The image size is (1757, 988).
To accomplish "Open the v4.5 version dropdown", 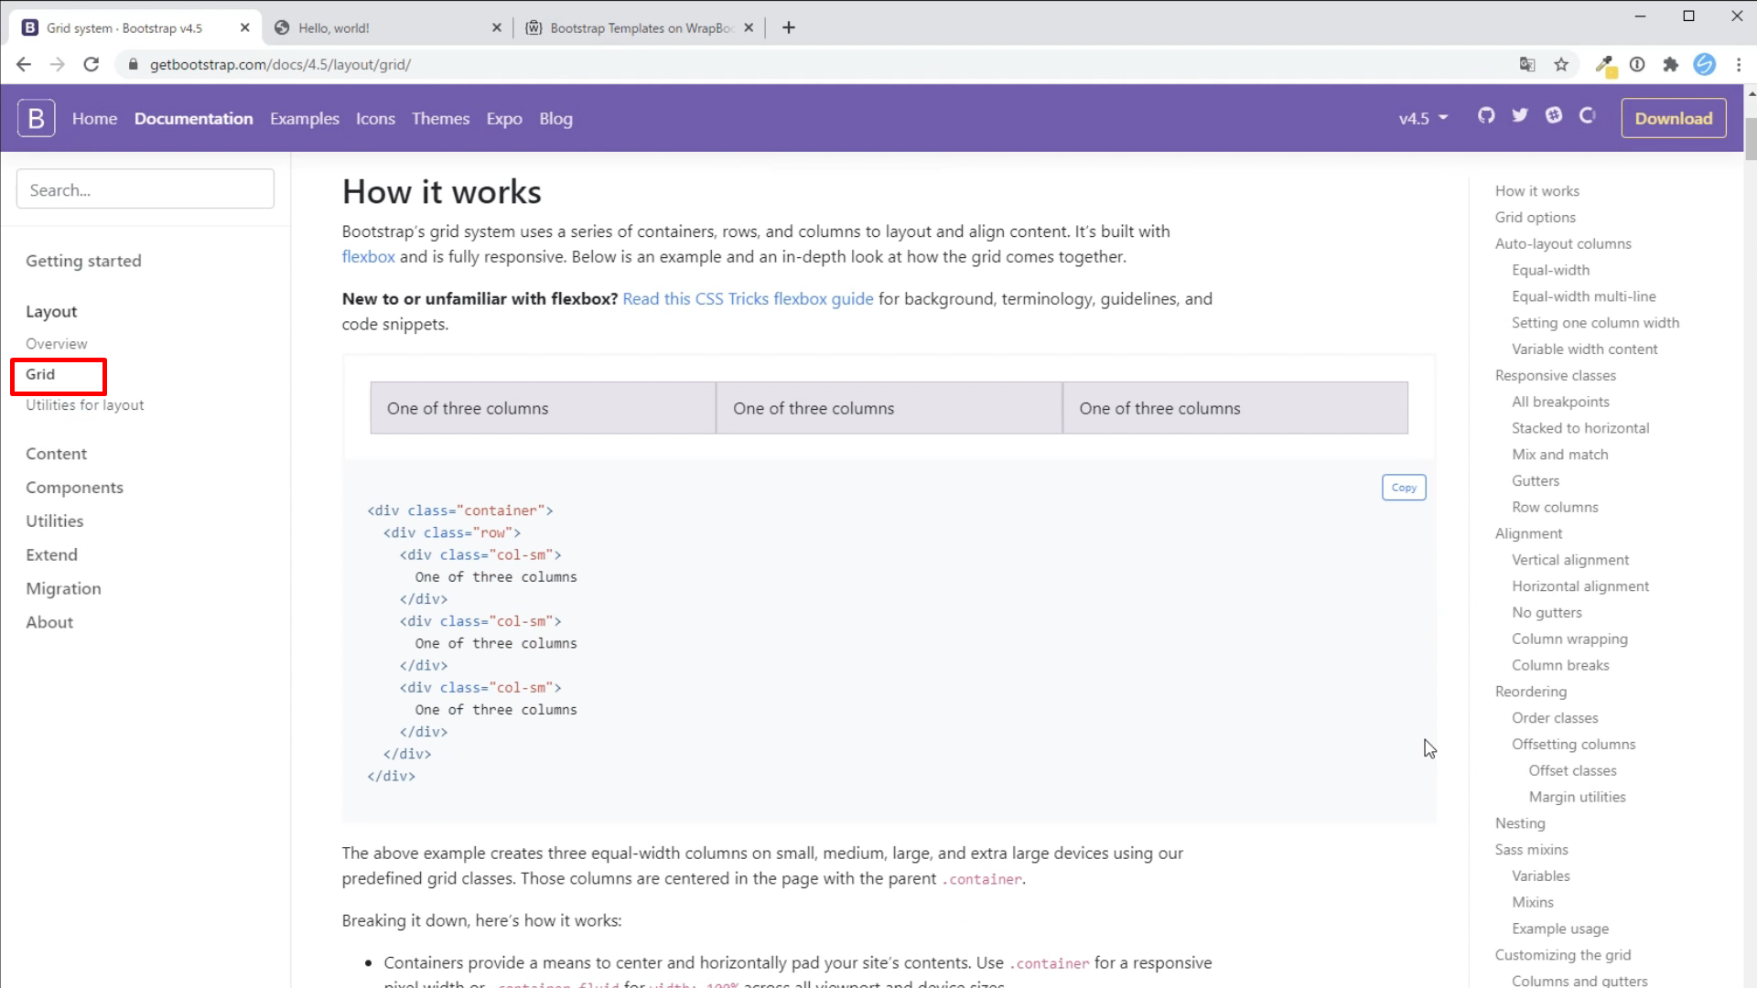I will [x=1423, y=118].
